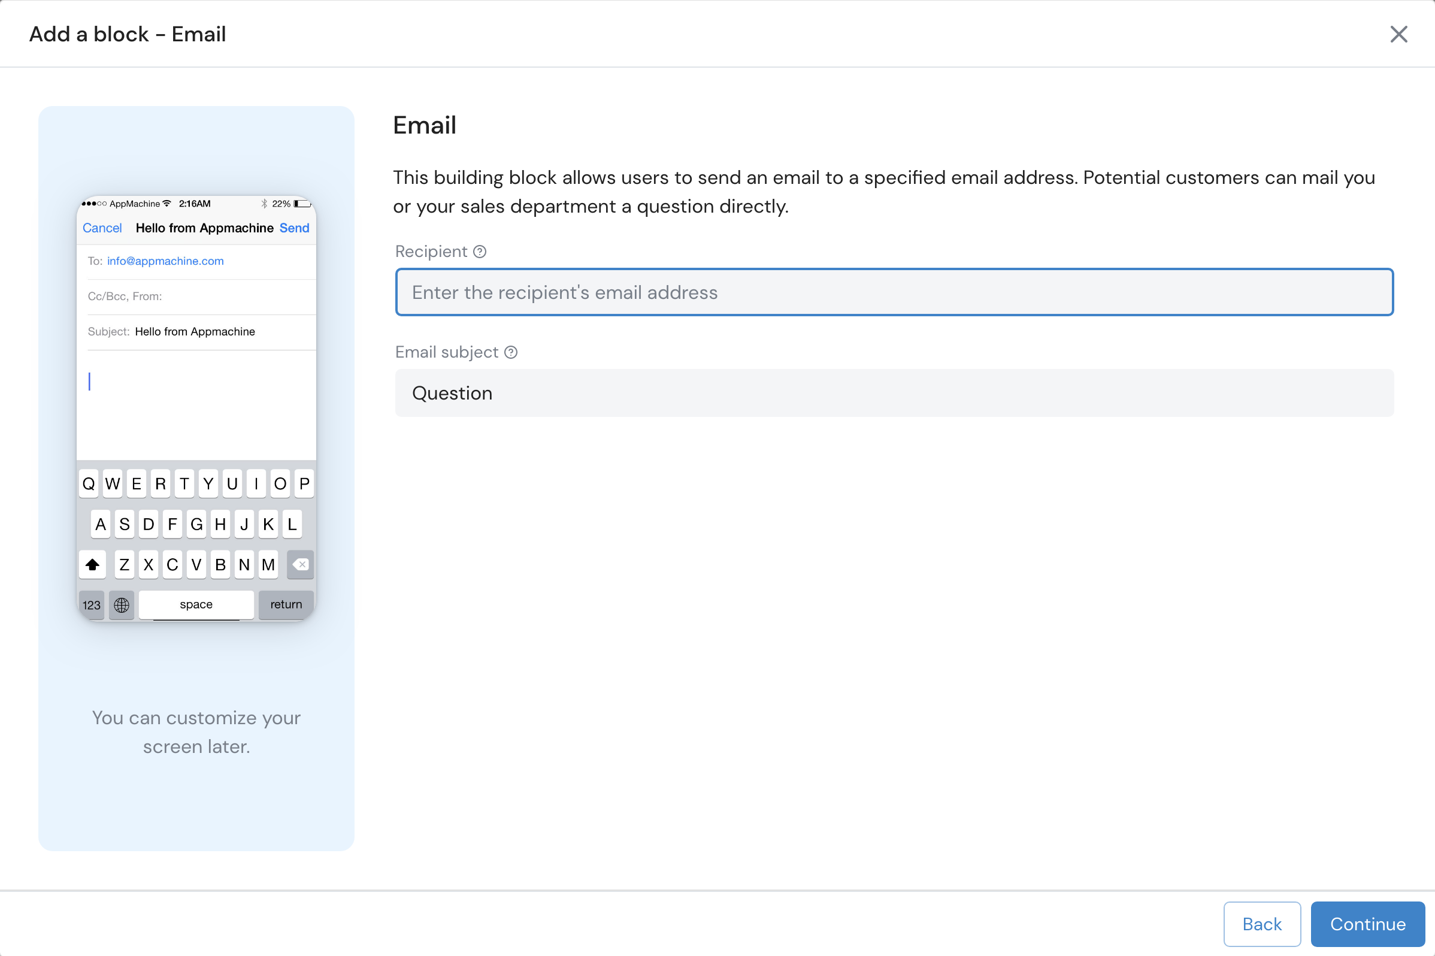Click info@appmachine.com in the To field
Screen dimensions: 1435x956
[x=165, y=261]
